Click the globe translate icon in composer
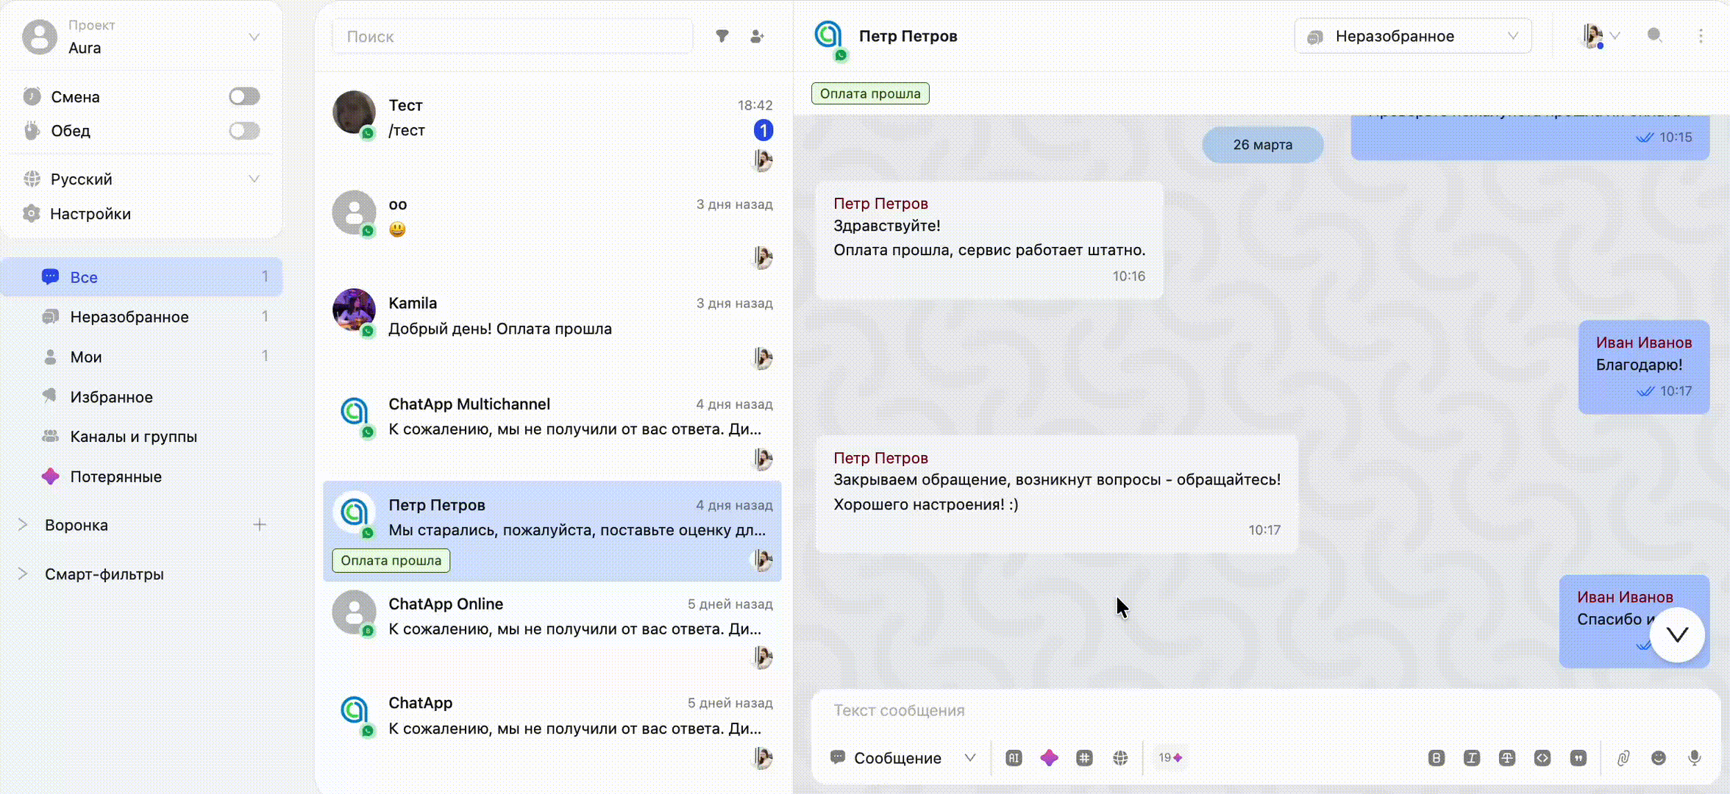1730x794 pixels. click(1120, 758)
